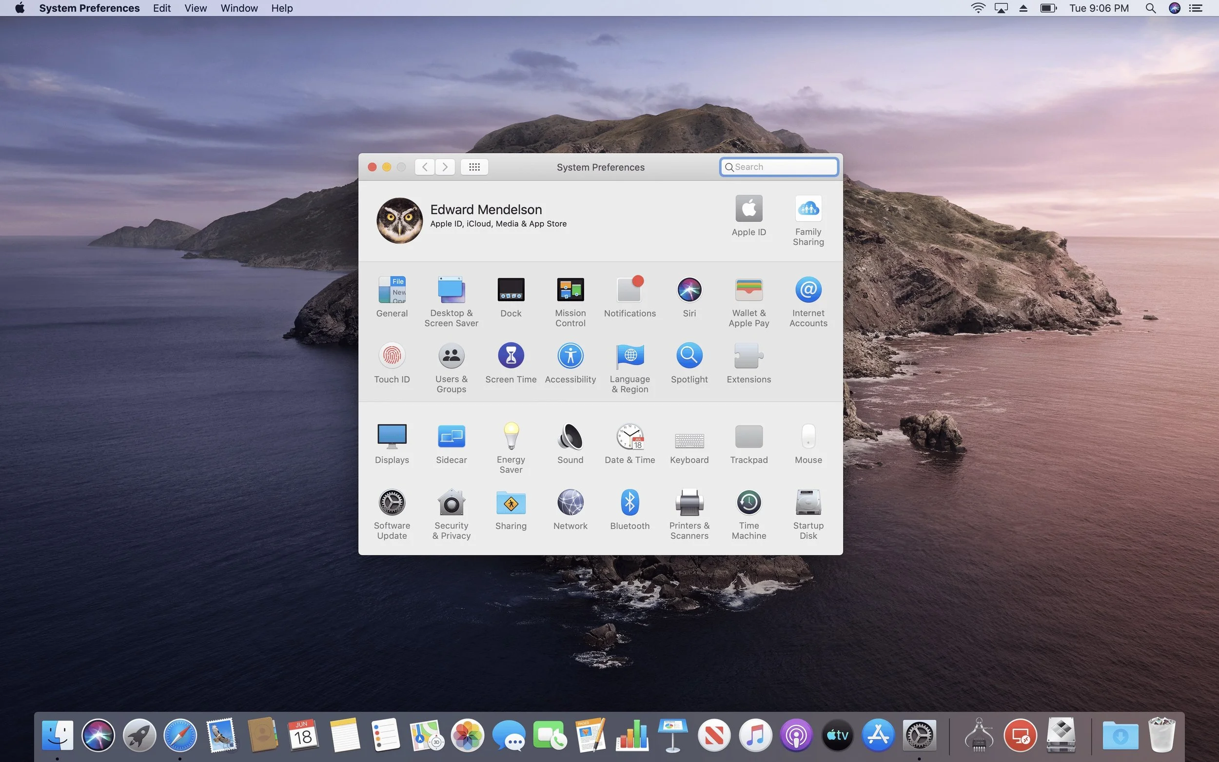
Task: Click the Edward Mendelson owl profile picture
Action: tap(399, 220)
